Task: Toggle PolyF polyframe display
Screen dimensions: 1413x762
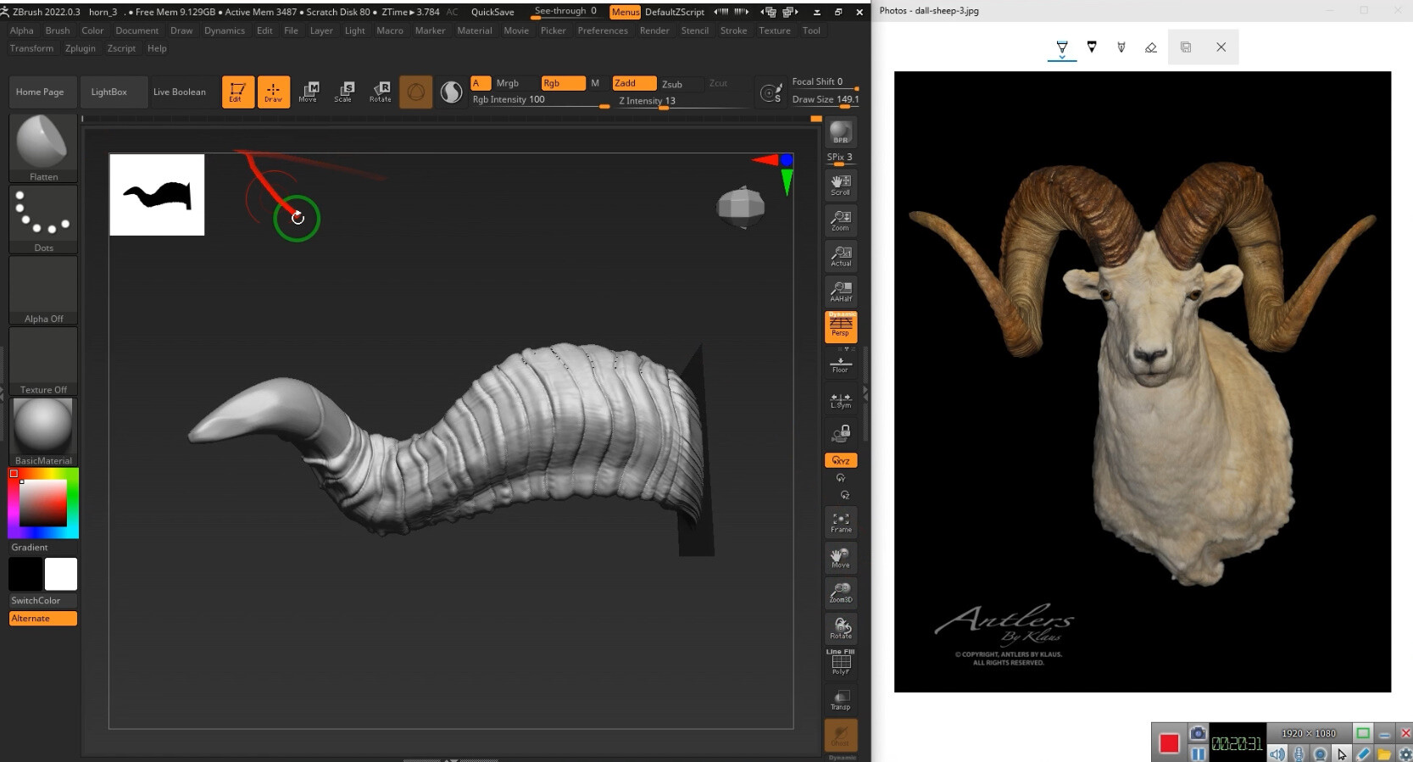Action: 841,663
